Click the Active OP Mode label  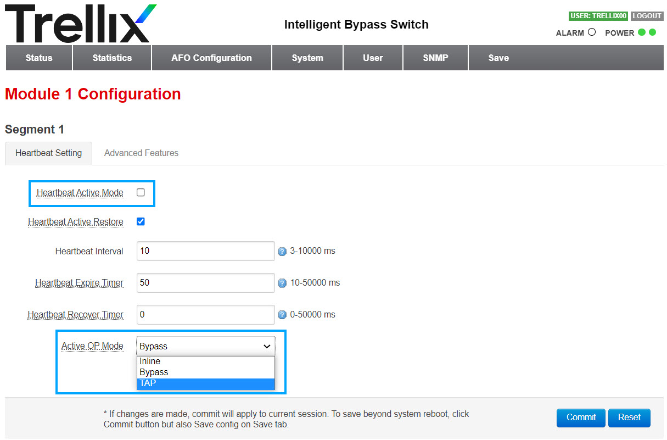point(92,346)
